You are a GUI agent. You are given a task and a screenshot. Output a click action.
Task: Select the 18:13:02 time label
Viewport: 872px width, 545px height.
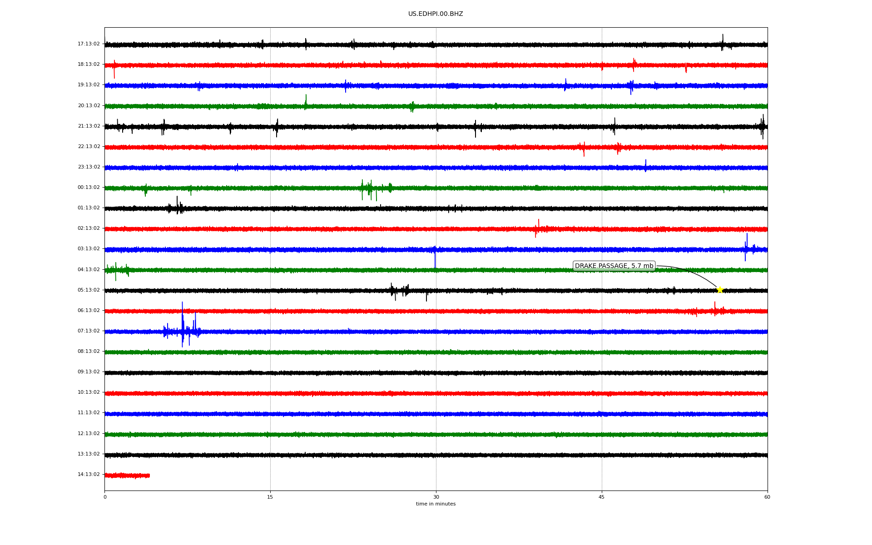click(x=89, y=64)
